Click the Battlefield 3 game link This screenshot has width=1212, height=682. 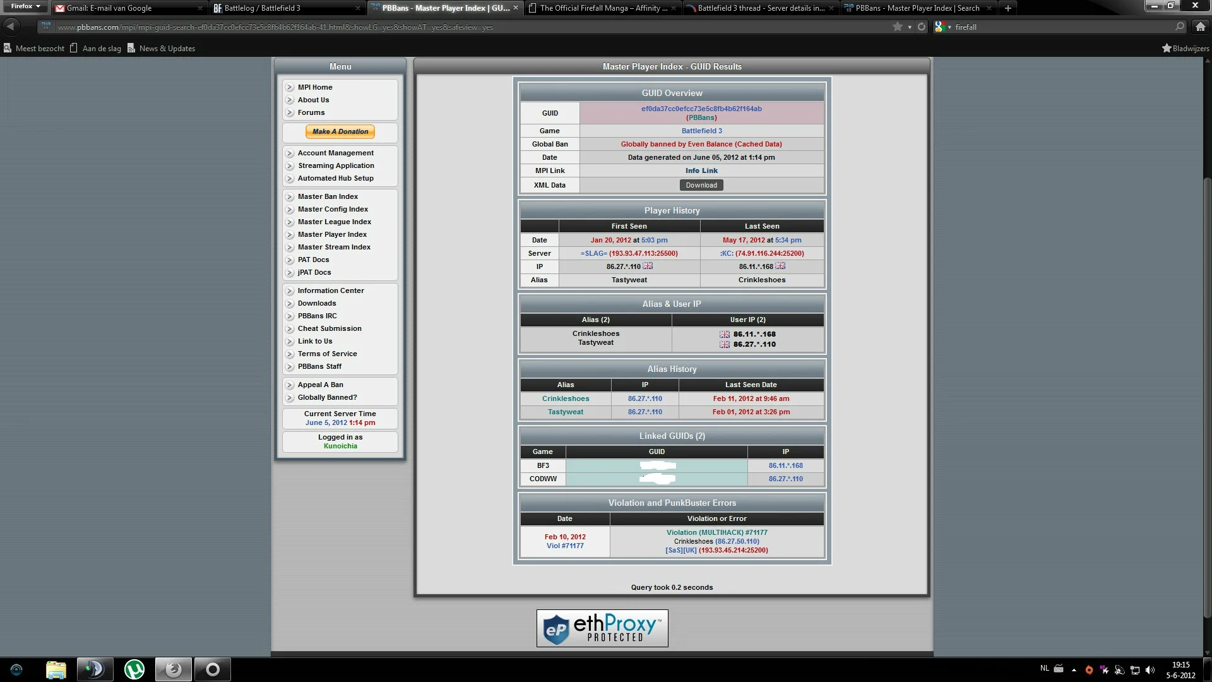click(x=701, y=131)
